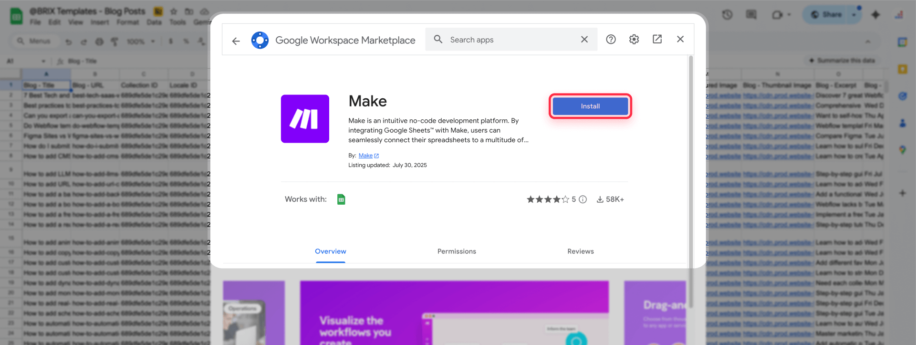
Task: Open Marketplace settings gear
Action: pyautogui.click(x=634, y=39)
